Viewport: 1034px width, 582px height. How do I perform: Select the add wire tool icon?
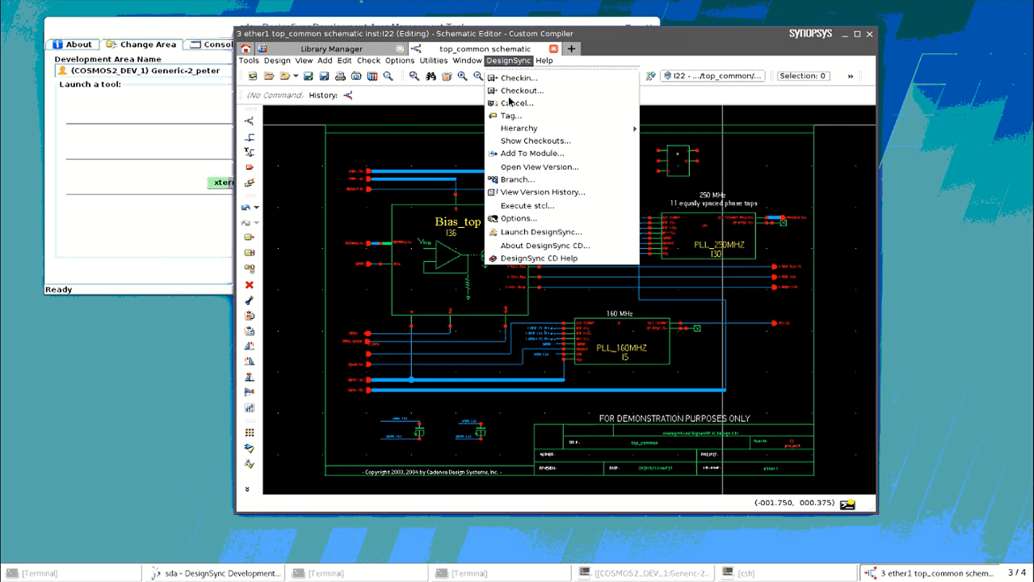coord(249,137)
